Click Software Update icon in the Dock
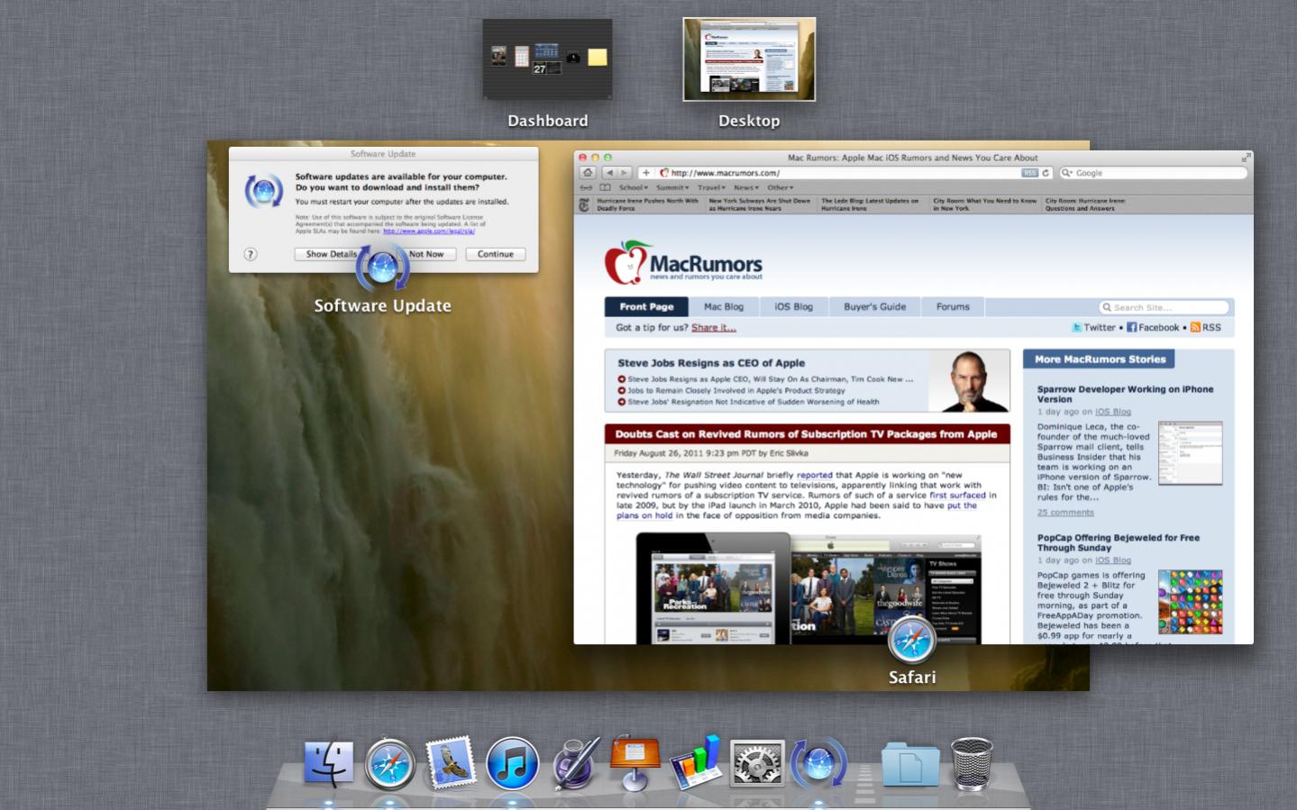Screen dimensions: 1297x810 pos(818,764)
